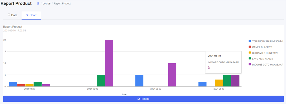Screen dimensions: 286x104
Task: Click the yellow bar on 2024-05-10
Action: click(x=219, y=83)
